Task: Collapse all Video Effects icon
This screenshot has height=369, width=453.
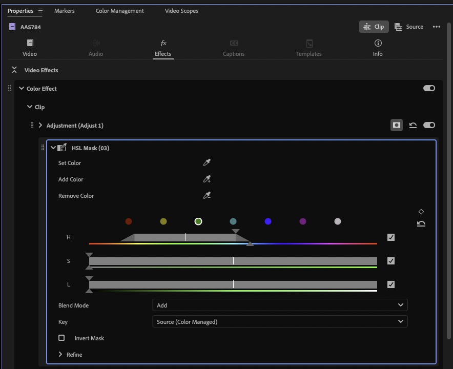Action: click(x=14, y=70)
